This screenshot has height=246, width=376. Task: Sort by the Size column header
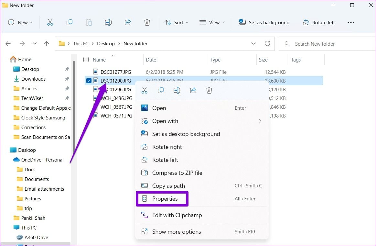[x=273, y=60]
